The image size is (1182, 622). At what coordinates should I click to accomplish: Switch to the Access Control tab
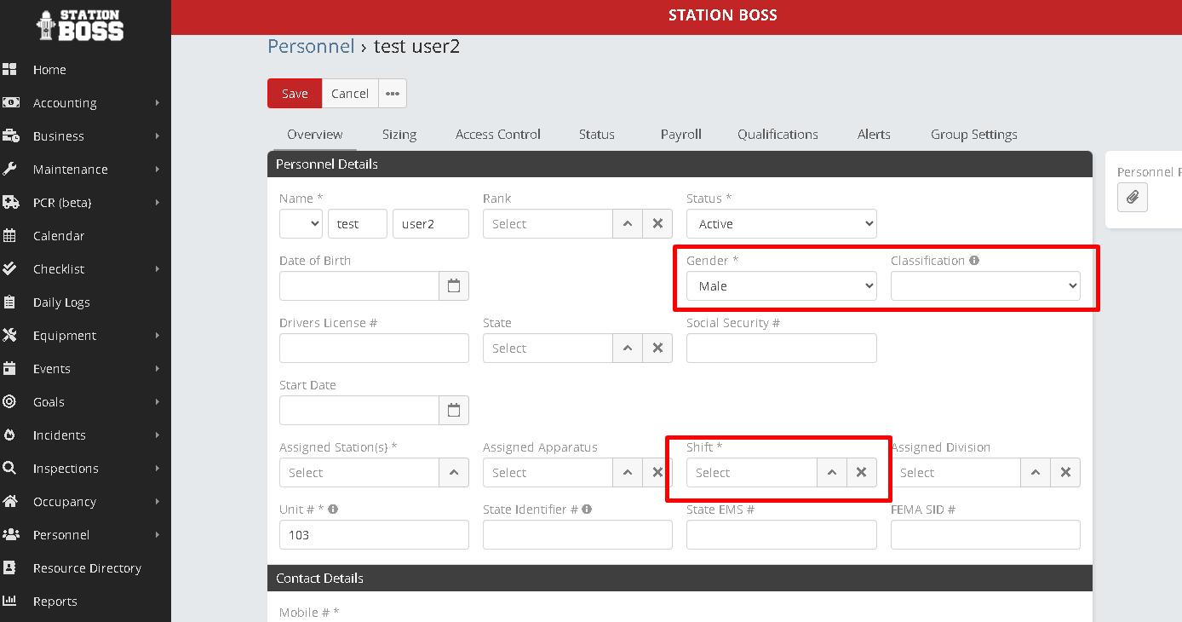pos(497,135)
